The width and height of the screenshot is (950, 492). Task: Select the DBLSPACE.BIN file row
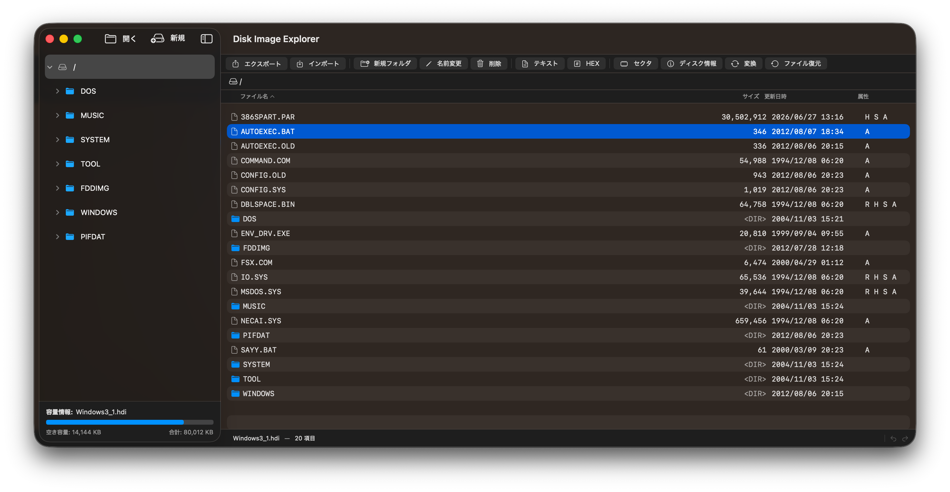pyautogui.click(x=568, y=204)
